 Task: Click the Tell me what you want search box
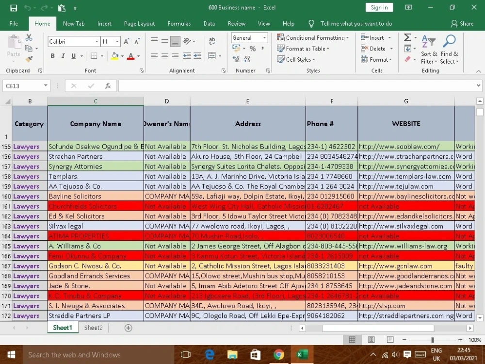click(x=356, y=23)
